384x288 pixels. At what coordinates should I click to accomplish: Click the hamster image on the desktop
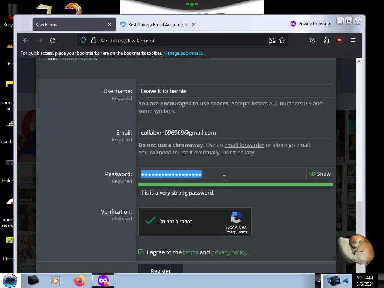[356, 249]
